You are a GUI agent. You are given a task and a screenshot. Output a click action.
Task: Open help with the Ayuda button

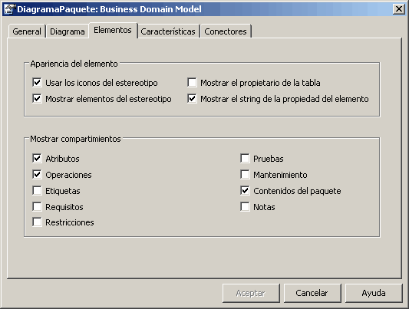point(374,293)
